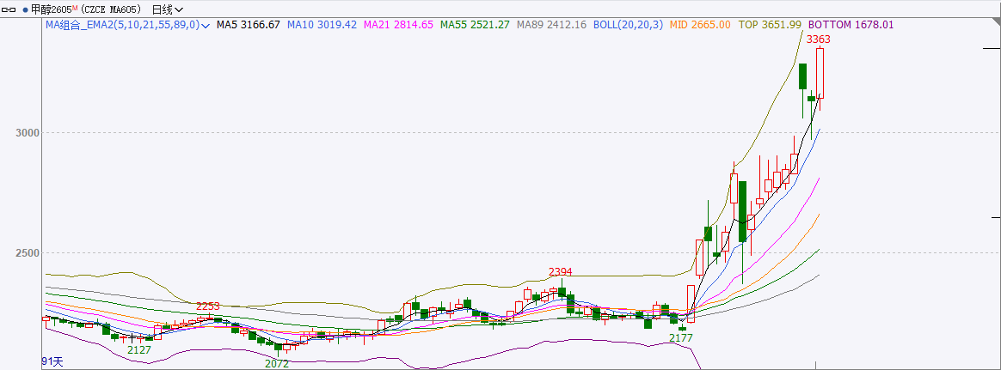Select the MA10 3019.42 legend value
Screen dimensions: 1001x370
[321, 26]
